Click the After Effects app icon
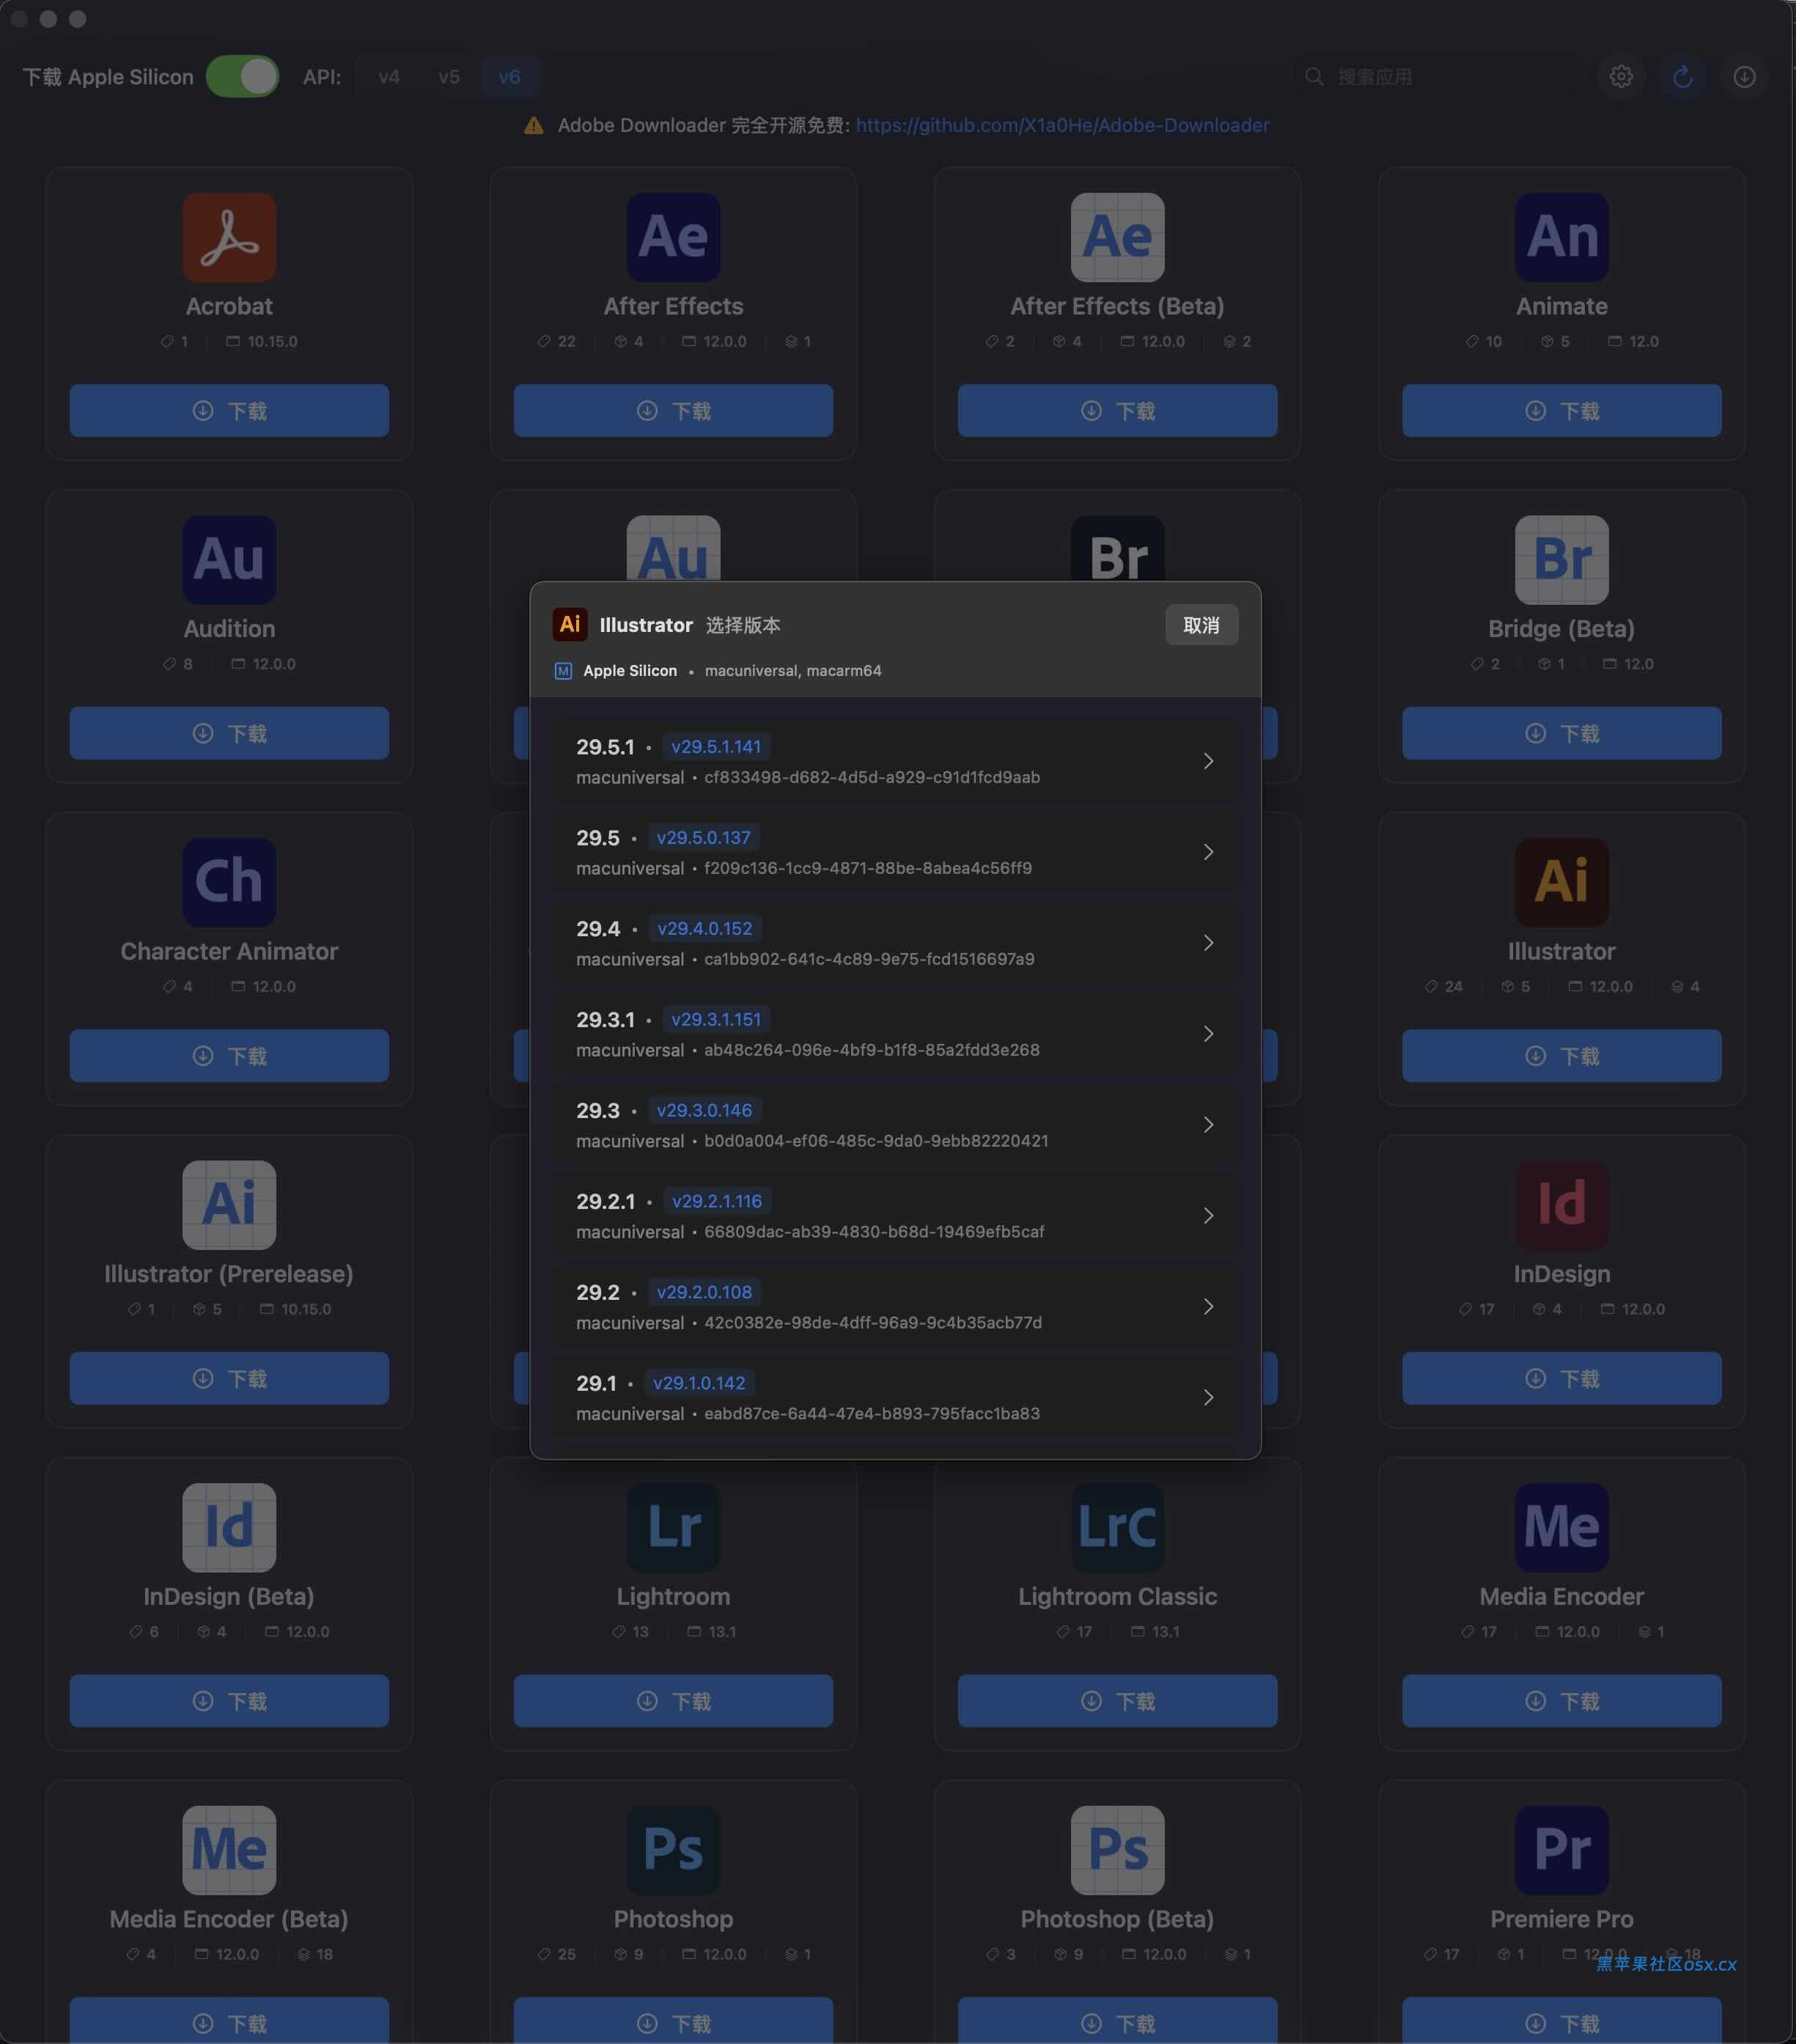Viewport: 1796px width, 2044px height. coord(673,237)
